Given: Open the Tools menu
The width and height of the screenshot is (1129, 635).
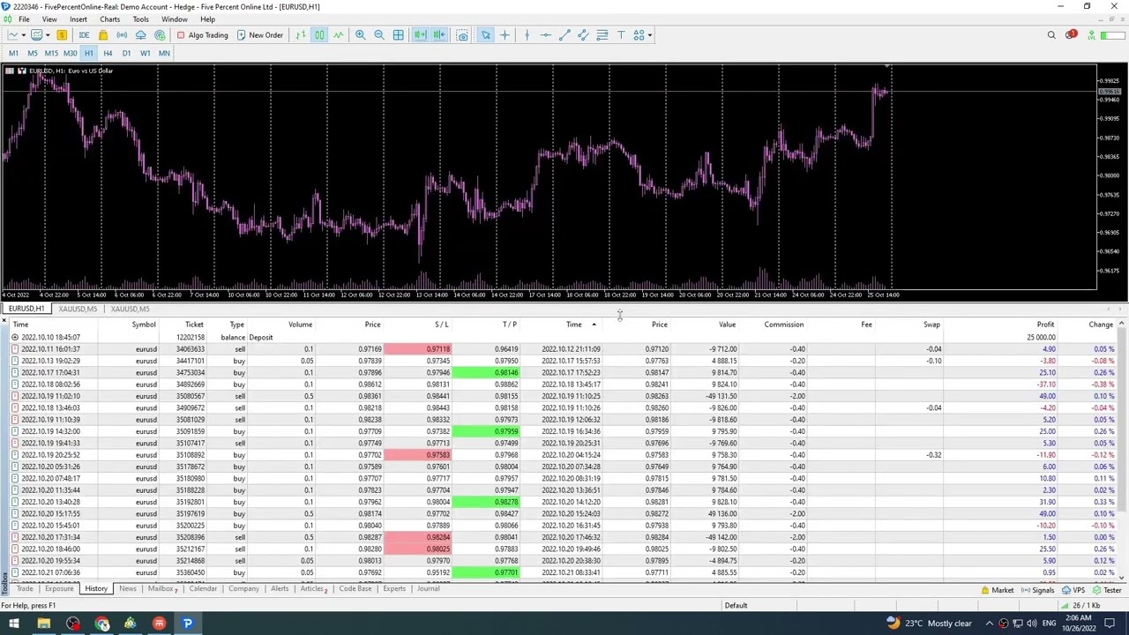Looking at the screenshot, I should [140, 19].
